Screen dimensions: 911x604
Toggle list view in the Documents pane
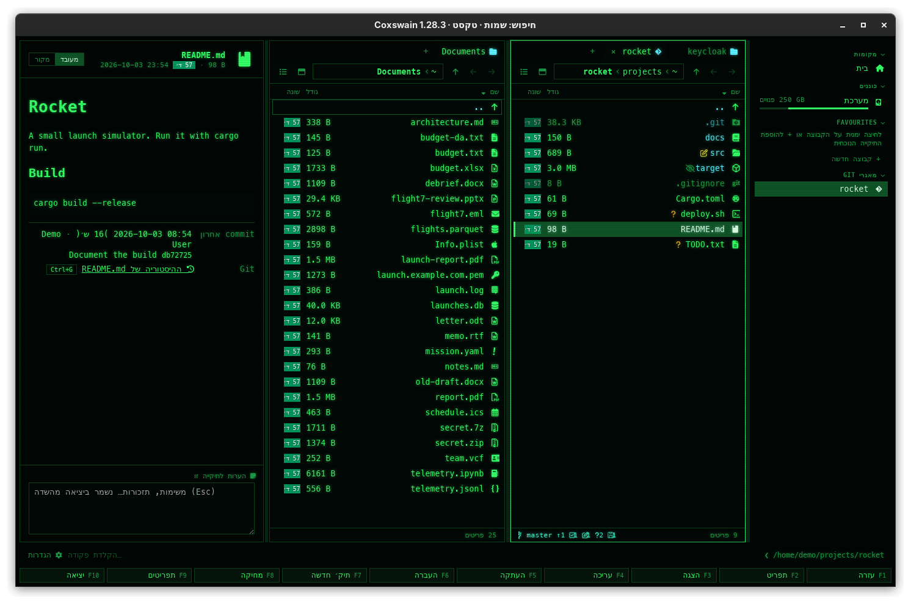(x=283, y=71)
